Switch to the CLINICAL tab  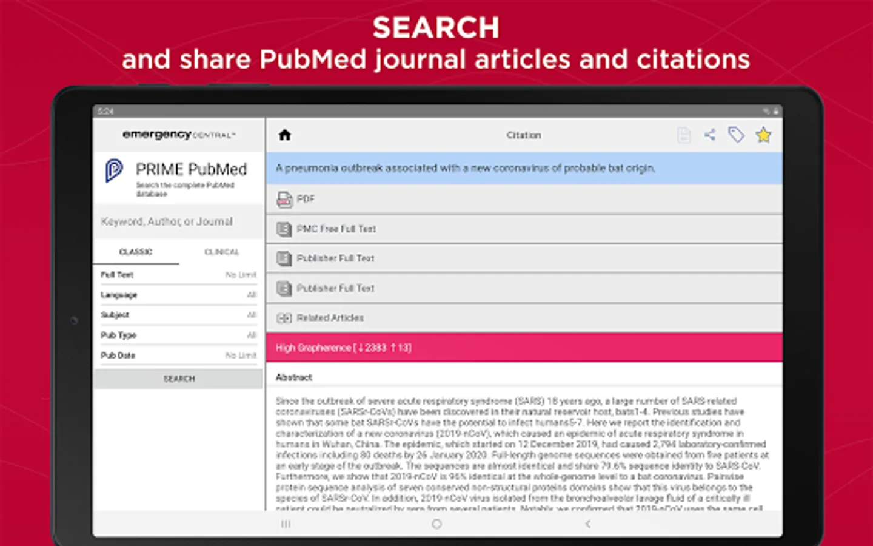[222, 252]
